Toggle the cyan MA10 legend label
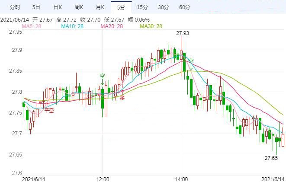 [72, 26]
